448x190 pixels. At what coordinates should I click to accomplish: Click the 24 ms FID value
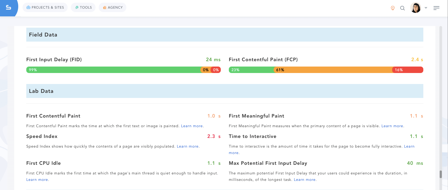tap(213, 60)
